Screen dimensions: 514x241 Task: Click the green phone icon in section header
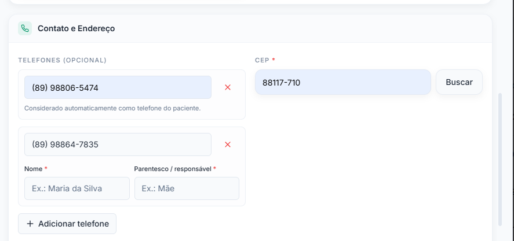(x=25, y=28)
